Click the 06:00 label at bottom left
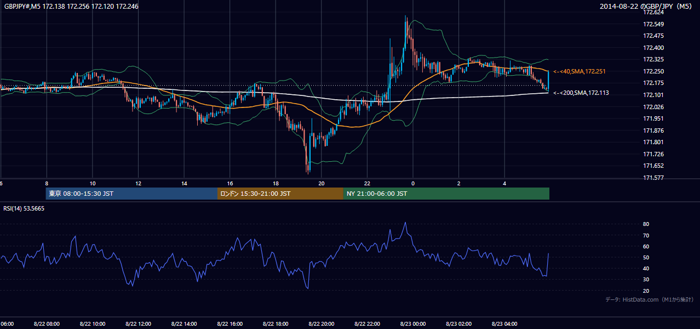700x329 pixels. [x=7, y=324]
